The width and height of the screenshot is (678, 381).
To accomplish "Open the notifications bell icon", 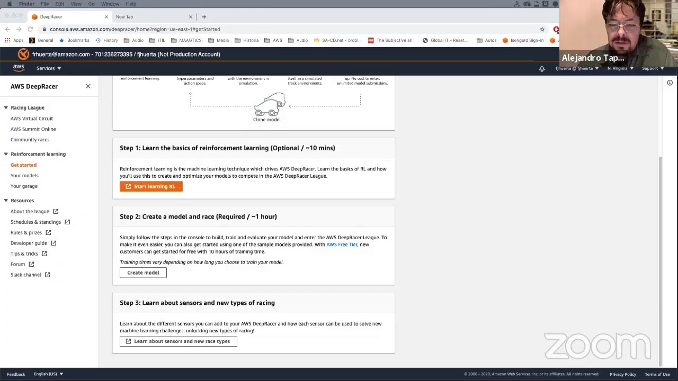I will click(x=542, y=68).
